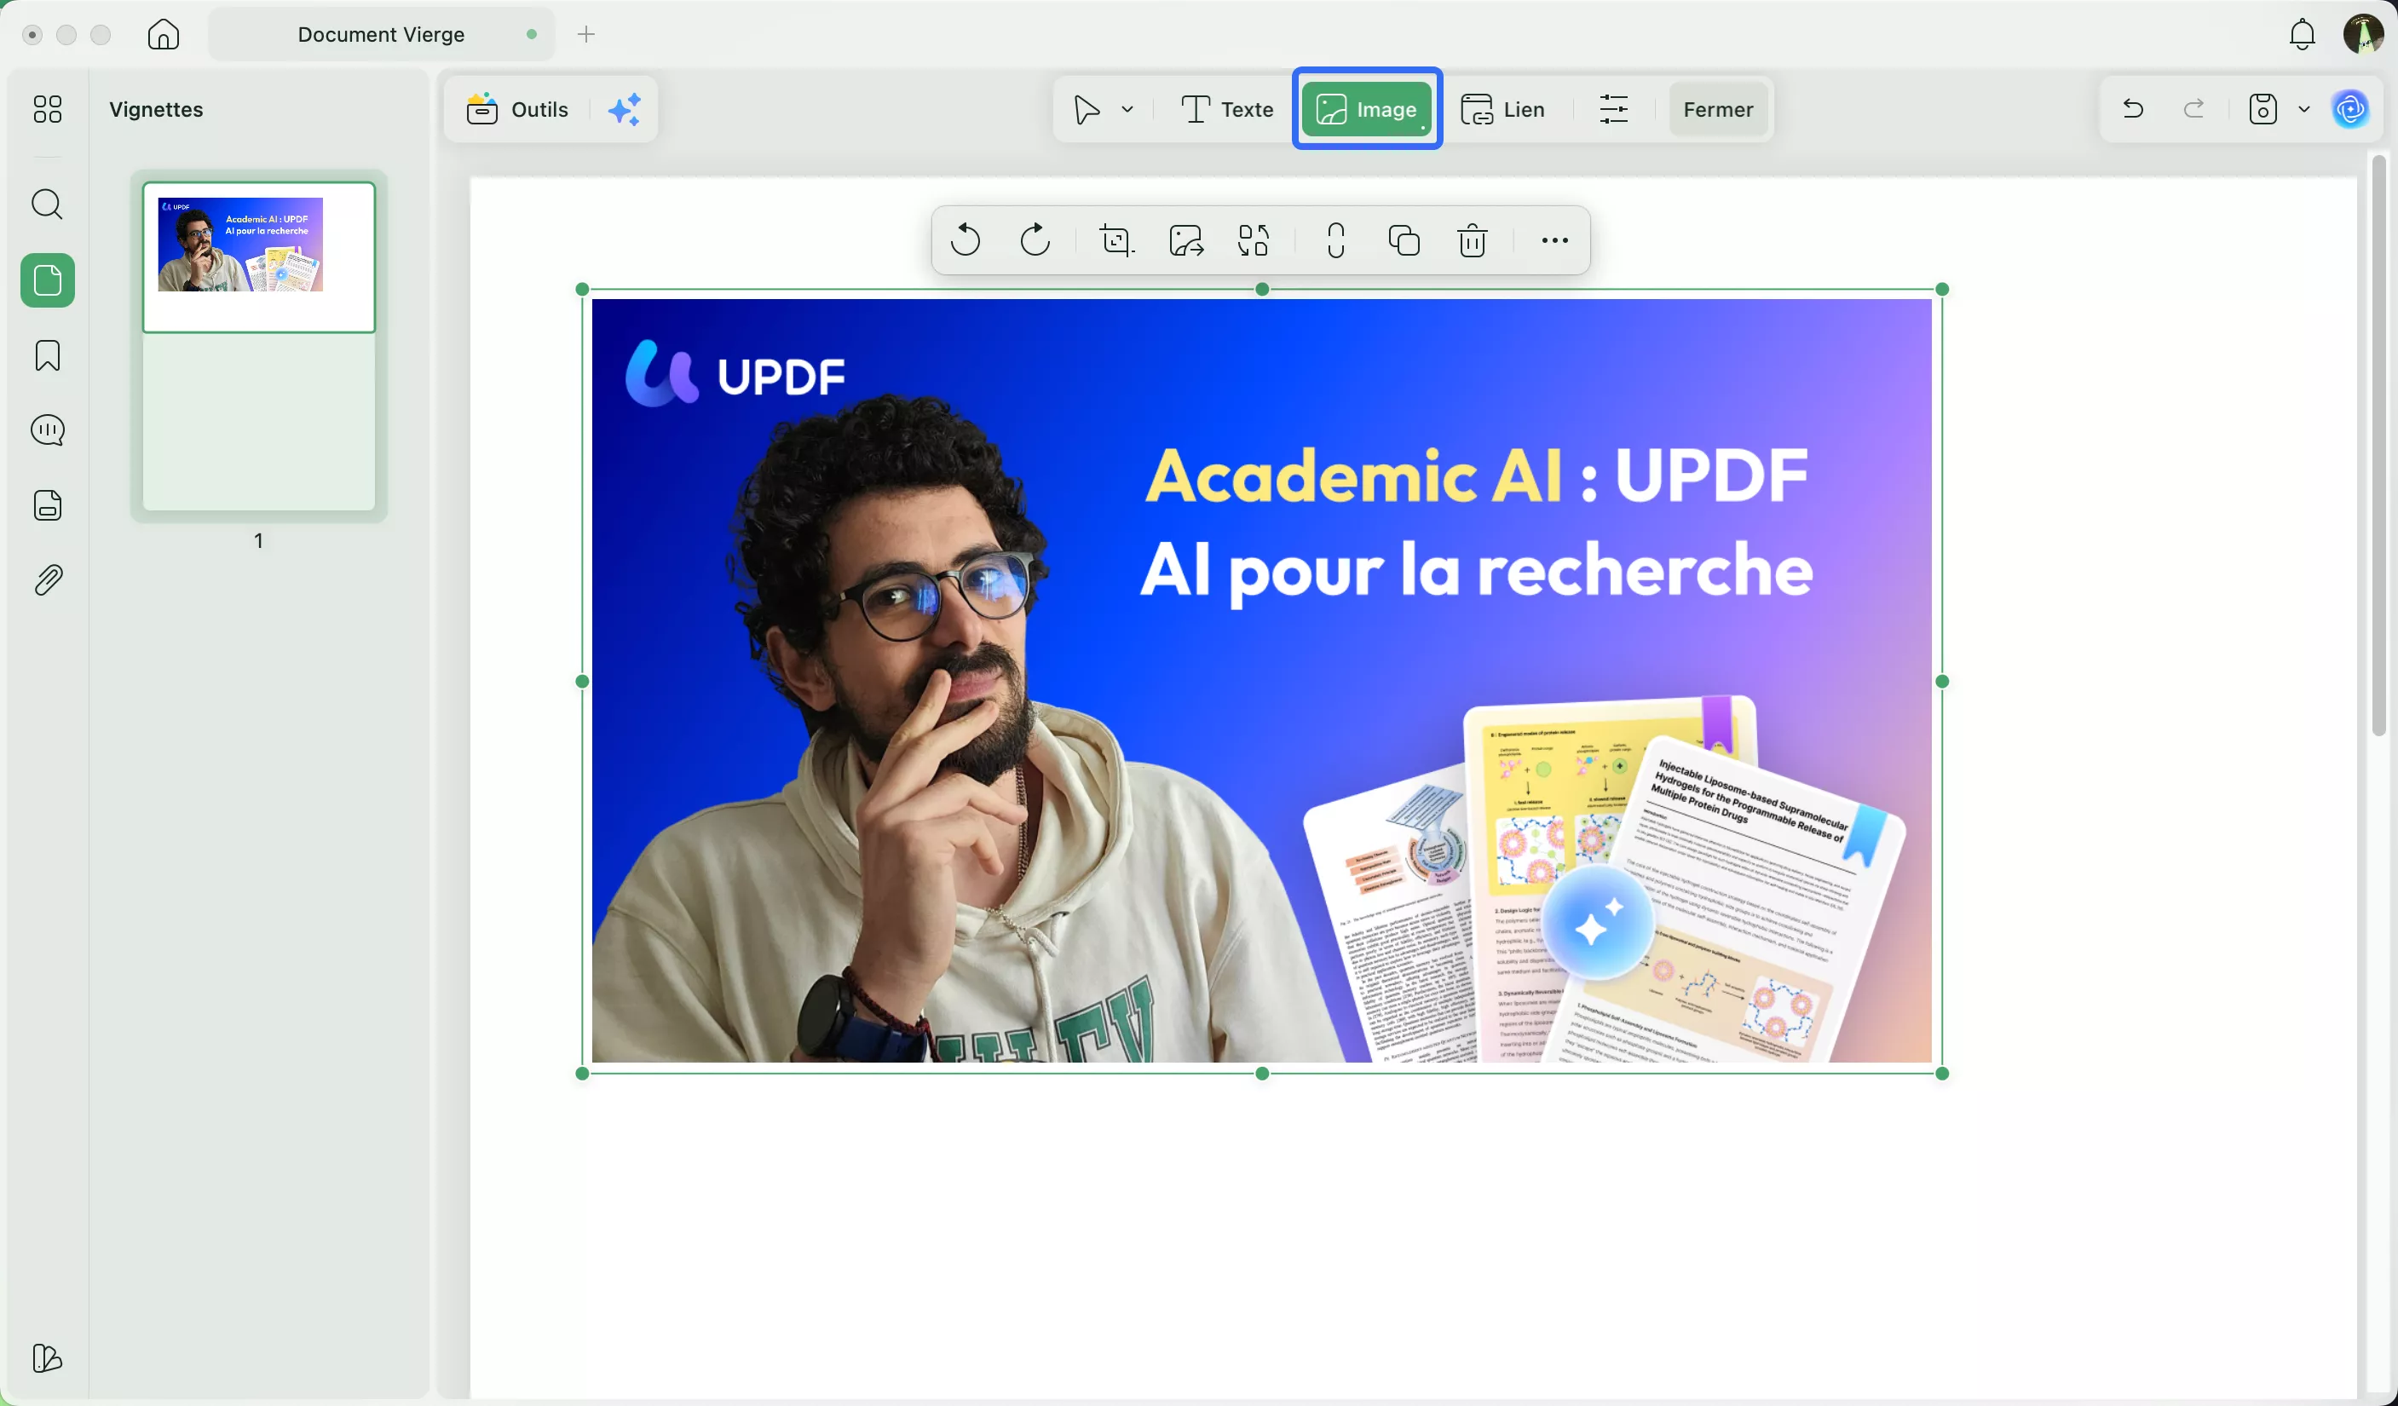Click the AI sparkles icon next to Outils
This screenshot has height=1406, width=2398.
[x=625, y=108]
